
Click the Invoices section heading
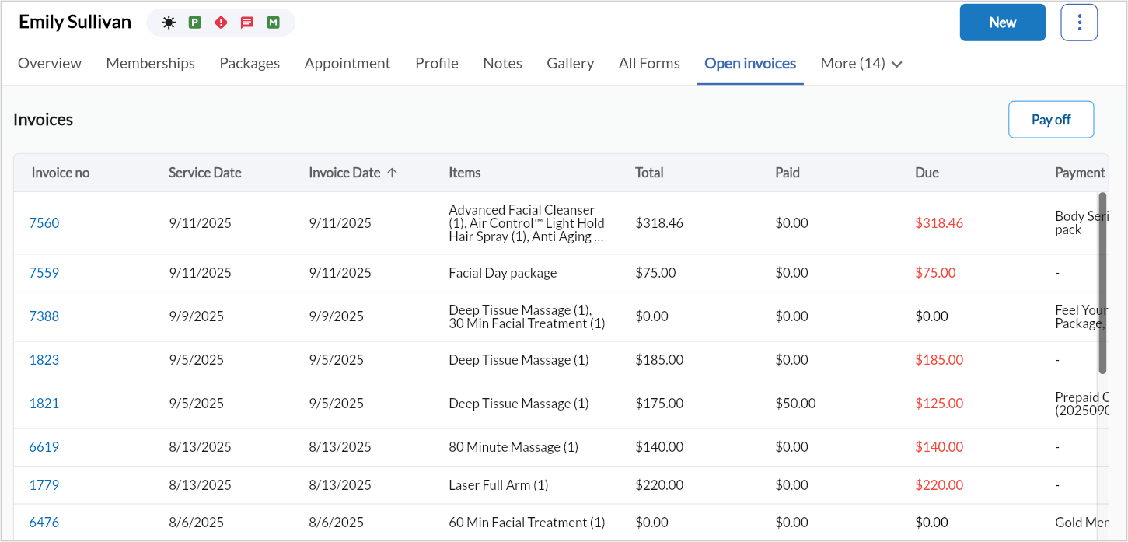click(44, 120)
